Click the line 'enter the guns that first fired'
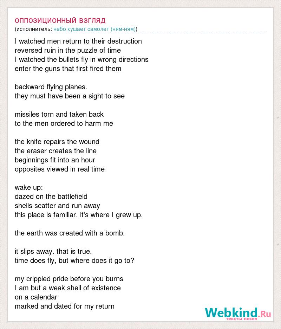The image size is (281, 329). pyautogui.click(x=68, y=69)
